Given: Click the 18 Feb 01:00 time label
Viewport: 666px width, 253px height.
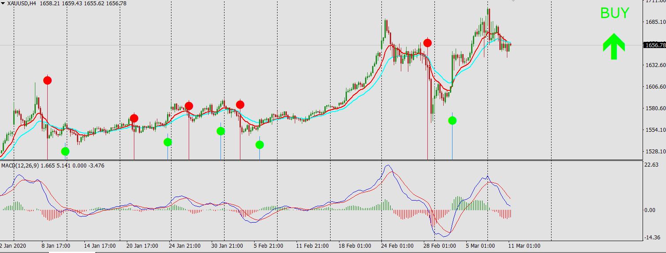Looking at the screenshot, I should pos(355,246).
